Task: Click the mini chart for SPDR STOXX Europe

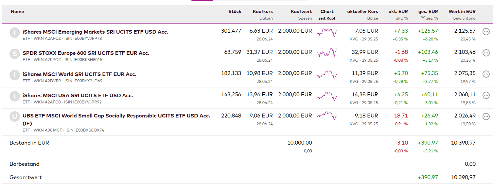Action: click(x=327, y=53)
